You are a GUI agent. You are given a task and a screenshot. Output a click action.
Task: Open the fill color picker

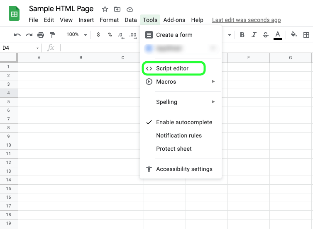click(294, 34)
